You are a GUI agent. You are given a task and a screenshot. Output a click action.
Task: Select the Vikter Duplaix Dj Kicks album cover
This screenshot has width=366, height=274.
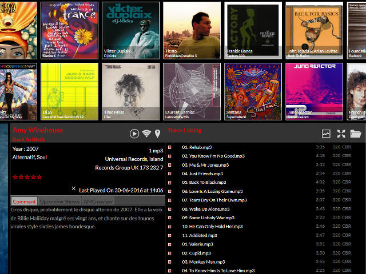131,30
